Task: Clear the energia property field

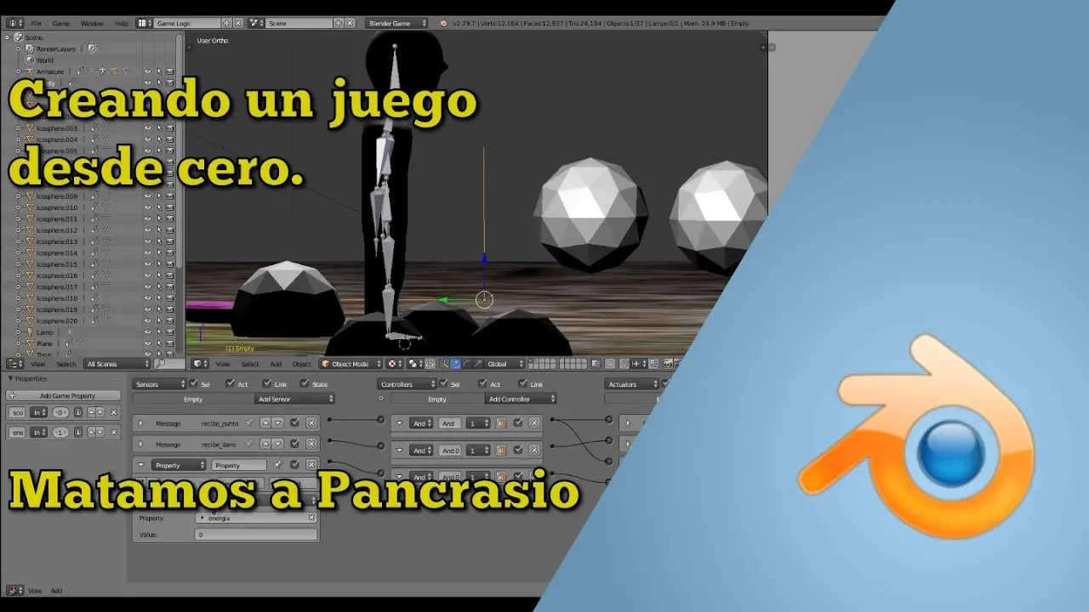Action: [311, 518]
